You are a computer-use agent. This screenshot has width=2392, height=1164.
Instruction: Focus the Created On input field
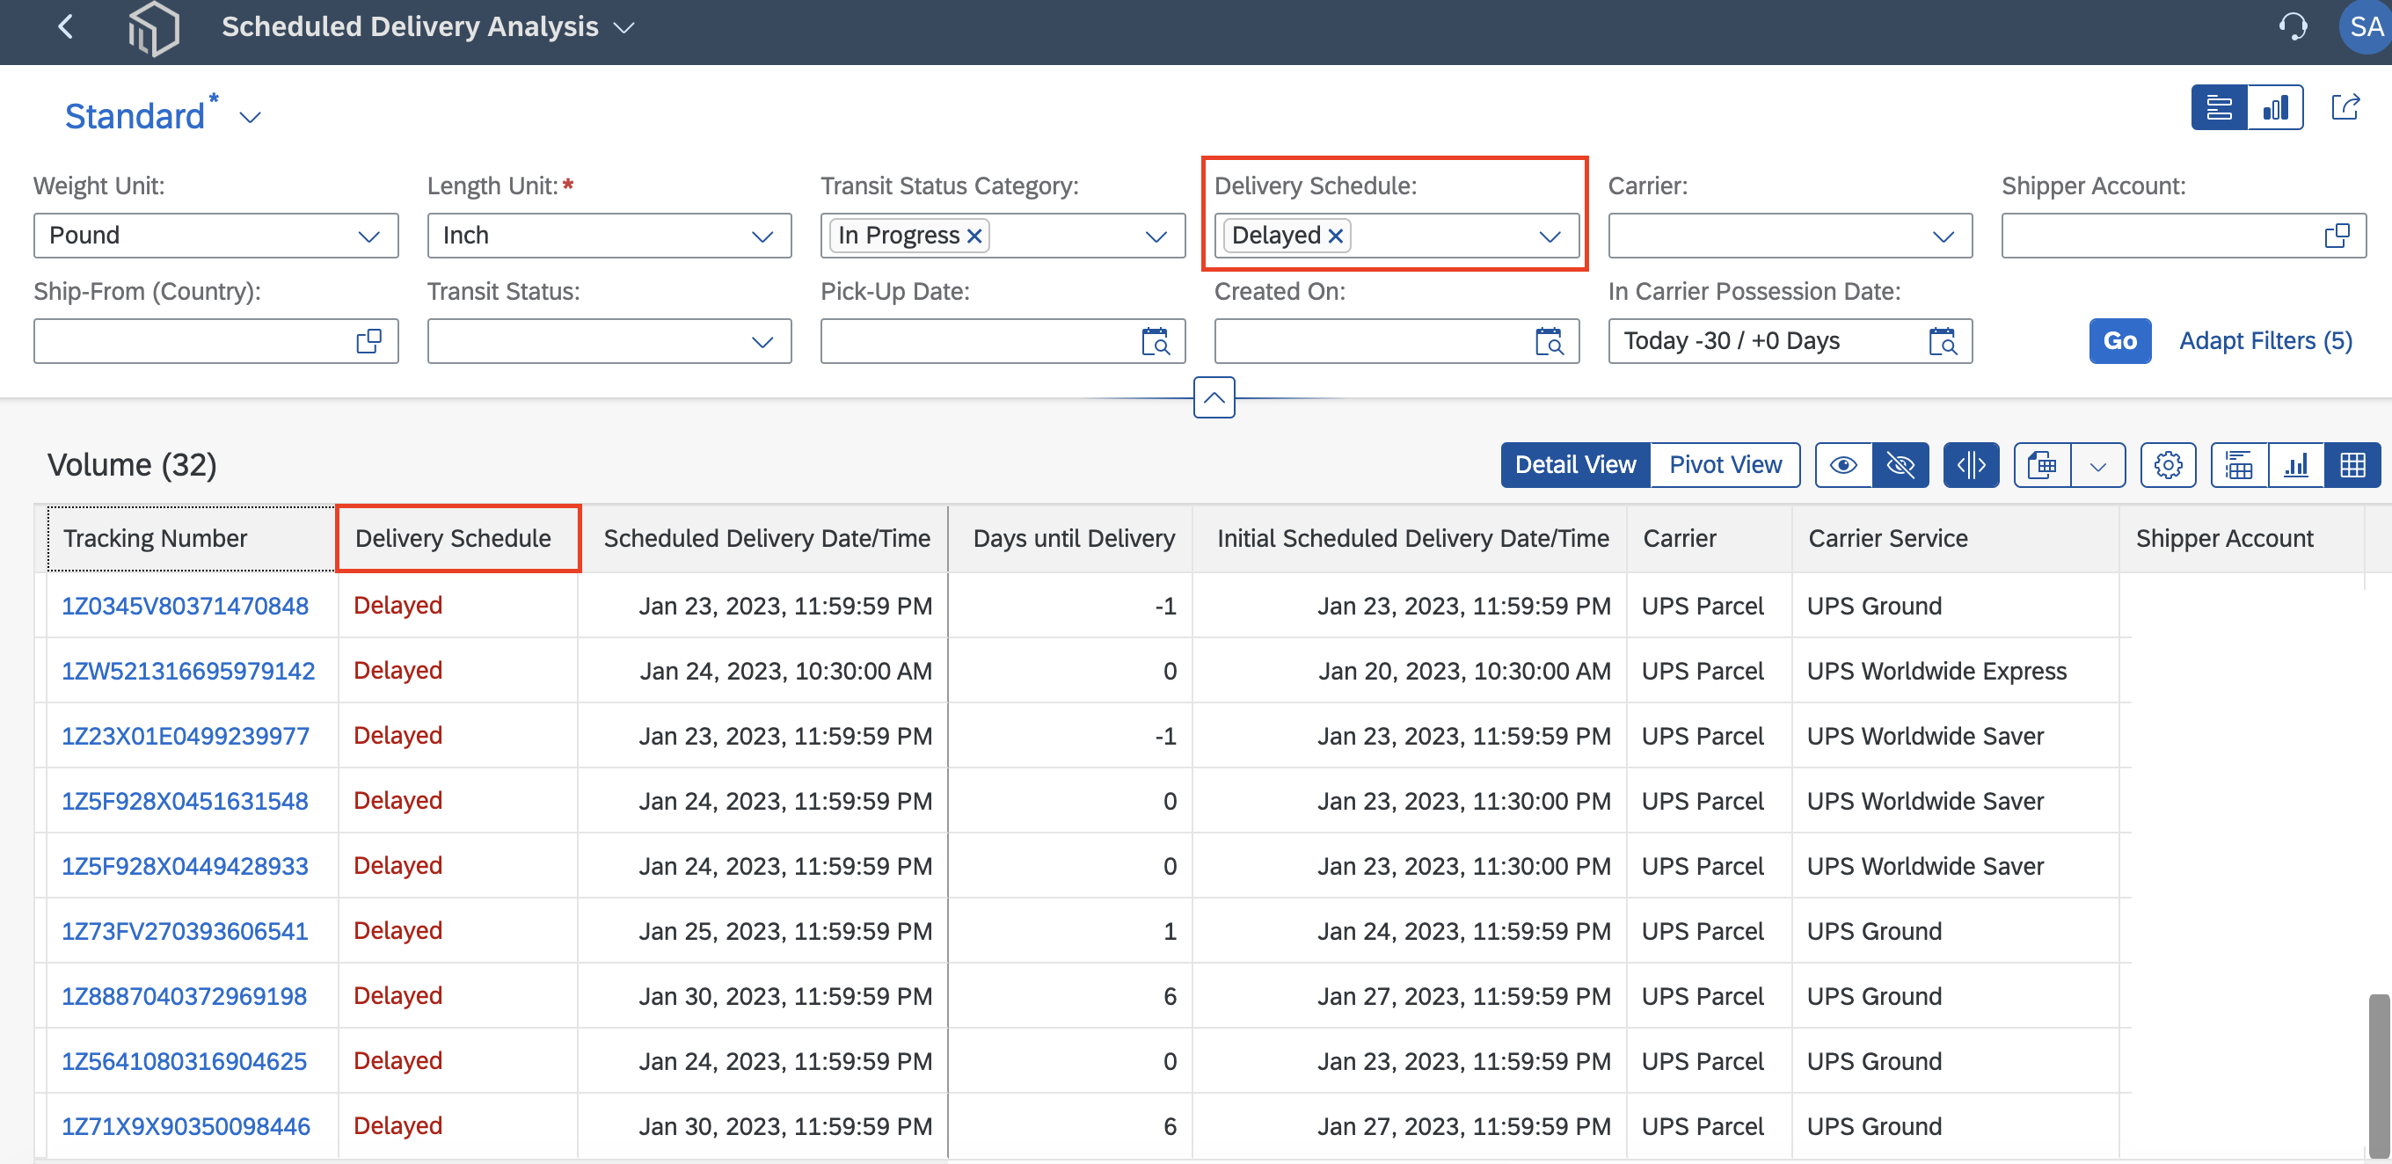tap(1397, 342)
